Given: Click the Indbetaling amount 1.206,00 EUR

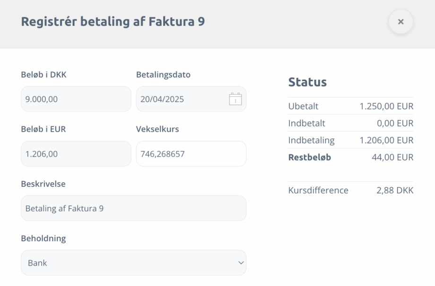Looking at the screenshot, I should pos(386,140).
